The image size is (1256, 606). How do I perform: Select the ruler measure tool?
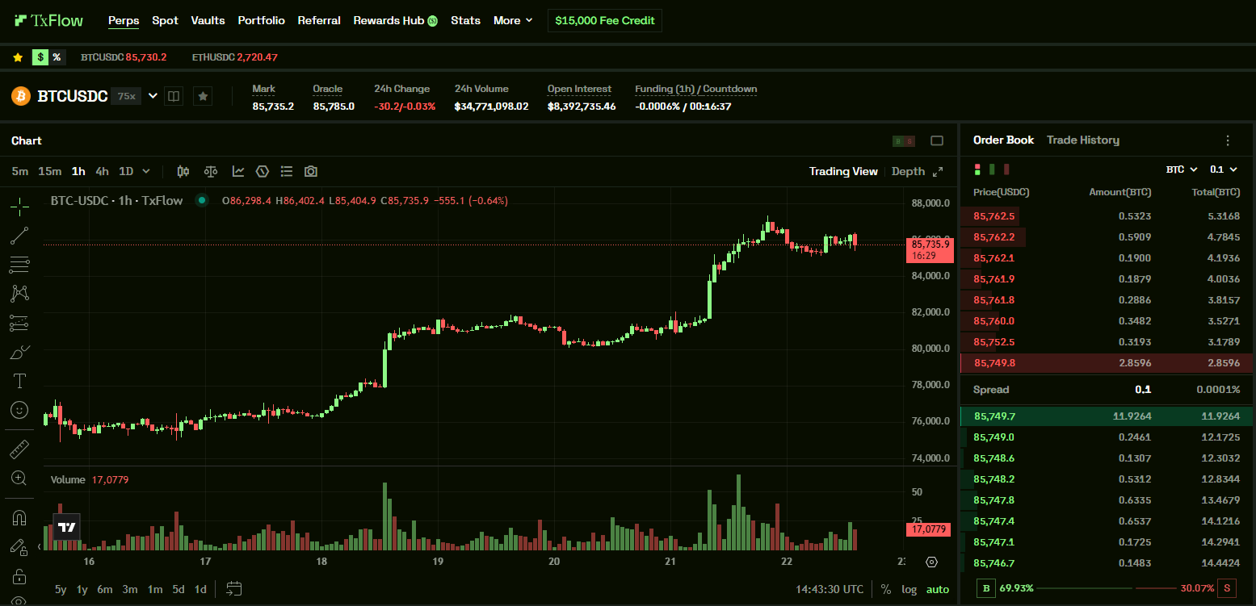(x=19, y=449)
